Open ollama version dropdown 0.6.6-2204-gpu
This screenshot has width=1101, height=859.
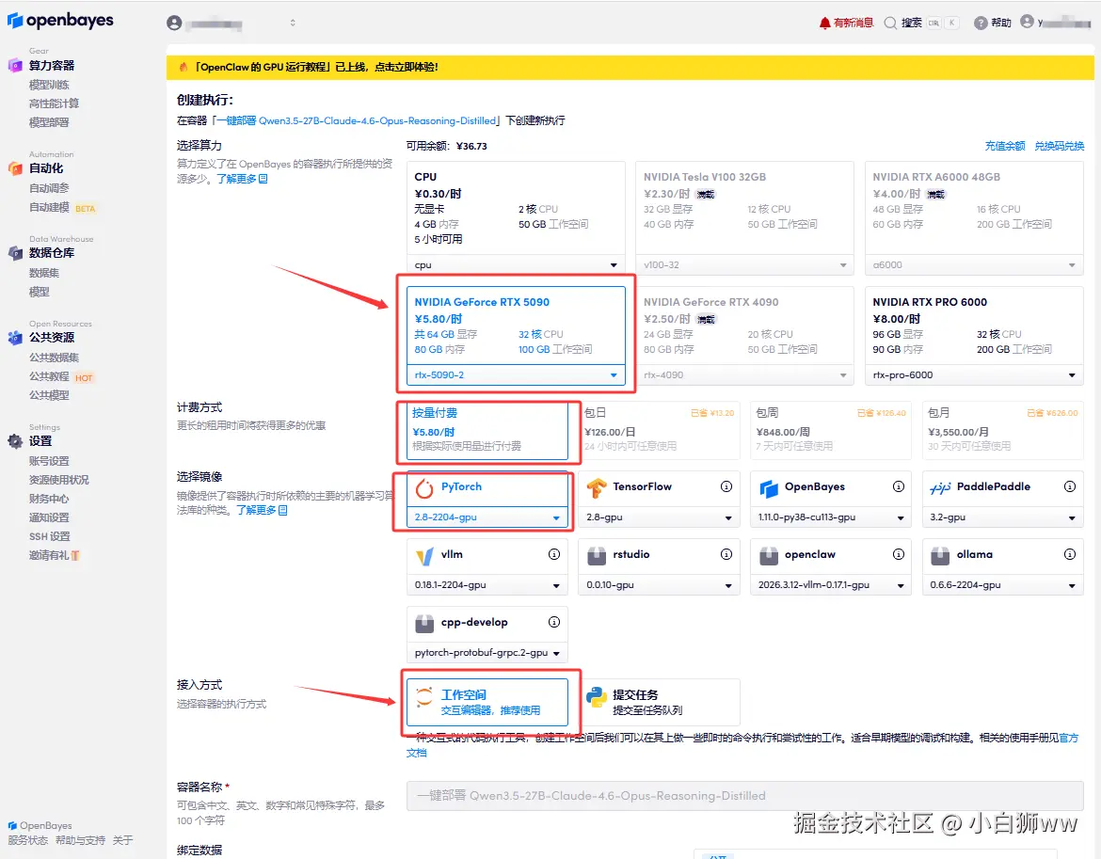pyautogui.click(x=1003, y=584)
